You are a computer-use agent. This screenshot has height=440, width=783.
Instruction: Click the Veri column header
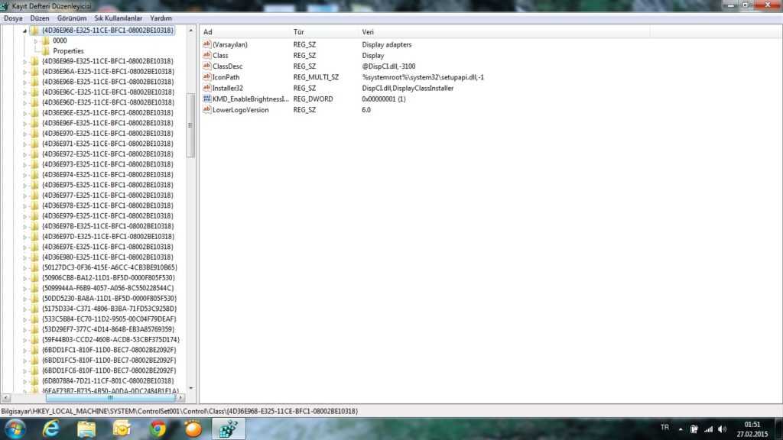(x=368, y=32)
